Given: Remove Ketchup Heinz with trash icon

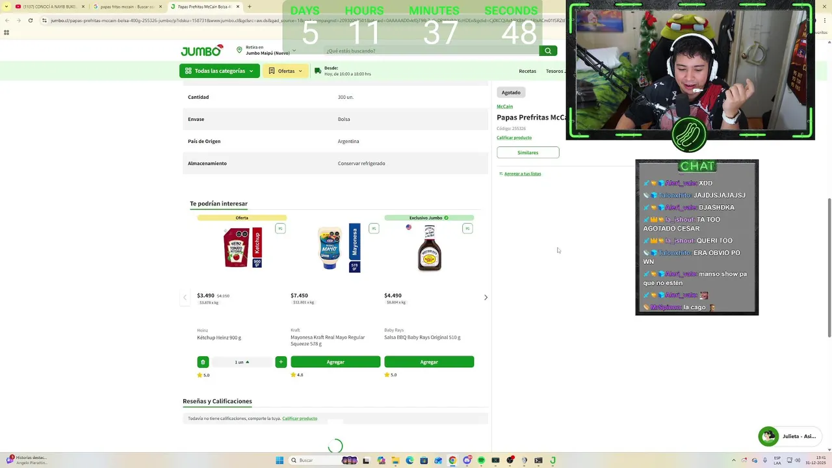Looking at the screenshot, I should (x=203, y=362).
